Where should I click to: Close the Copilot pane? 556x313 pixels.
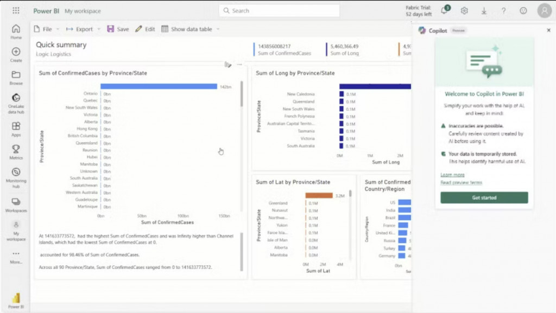(x=548, y=30)
